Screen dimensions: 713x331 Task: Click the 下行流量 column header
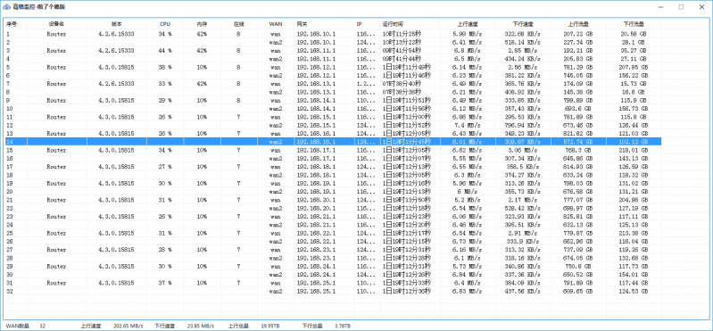point(634,24)
